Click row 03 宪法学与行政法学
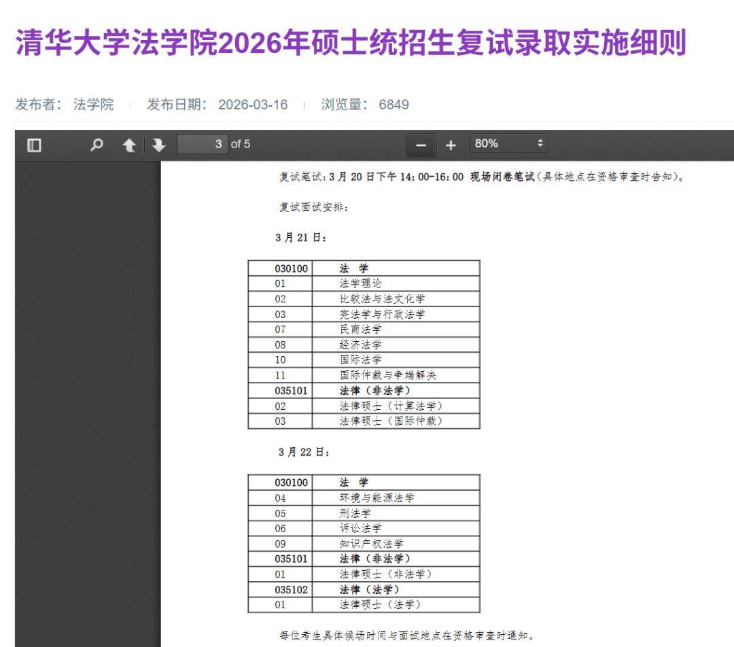The height and width of the screenshot is (647, 734). point(364,314)
